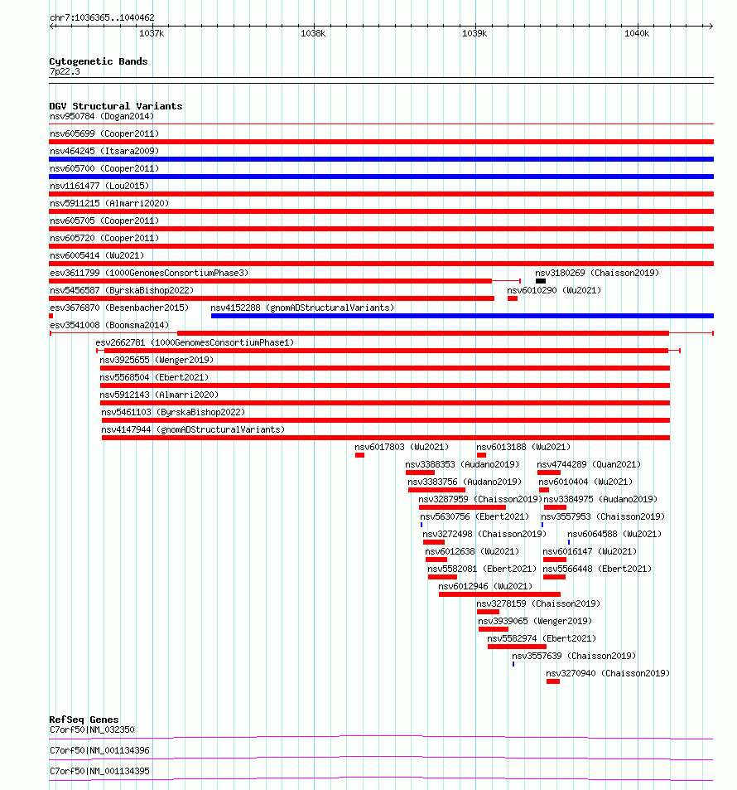
Task: Click the red nsv6012946 (Wu2021) bar
Action: [499, 594]
